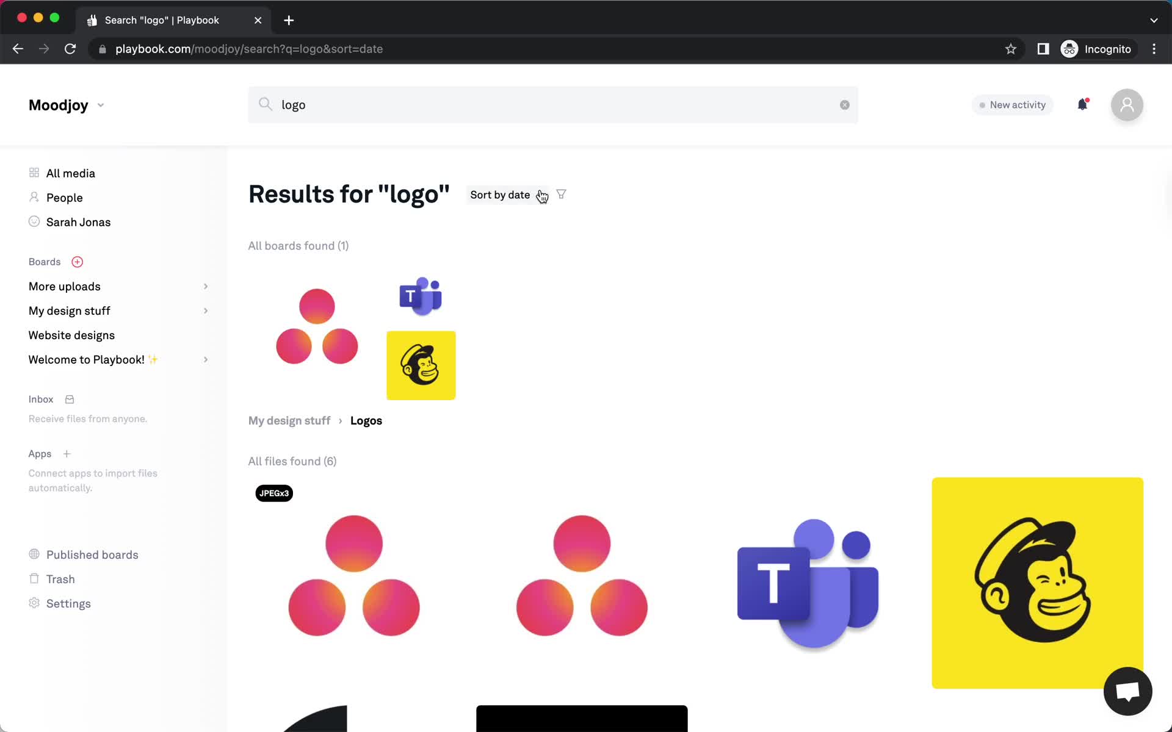Open the 'Sort by date' dropdown

[x=506, y=195]
